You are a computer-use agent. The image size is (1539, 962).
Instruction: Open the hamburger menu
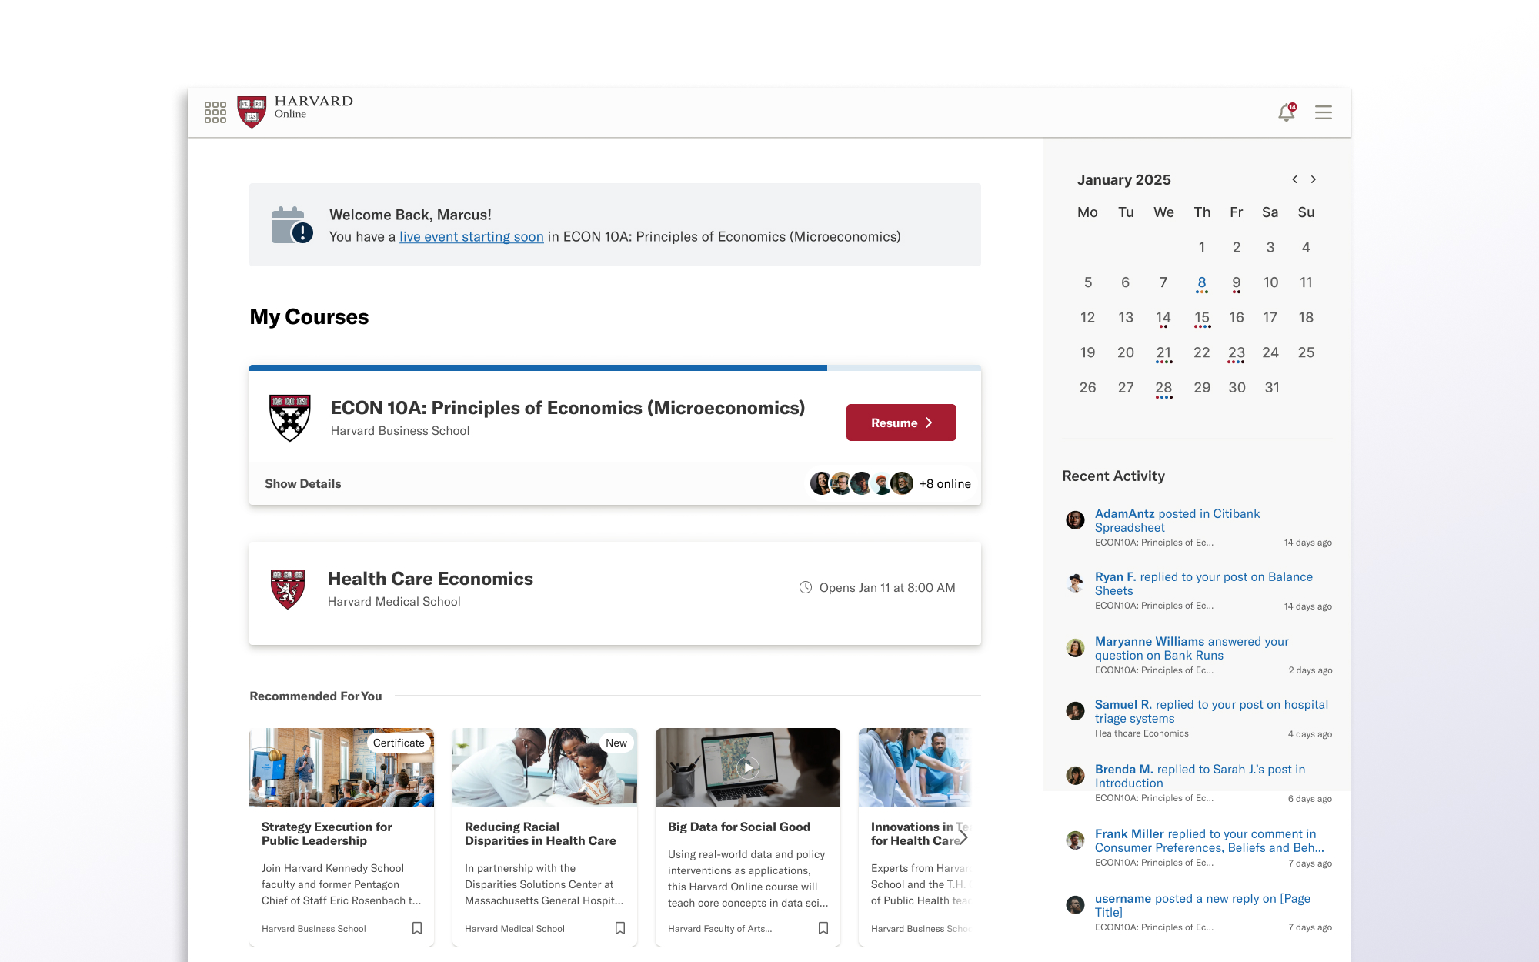(1324, 112)
